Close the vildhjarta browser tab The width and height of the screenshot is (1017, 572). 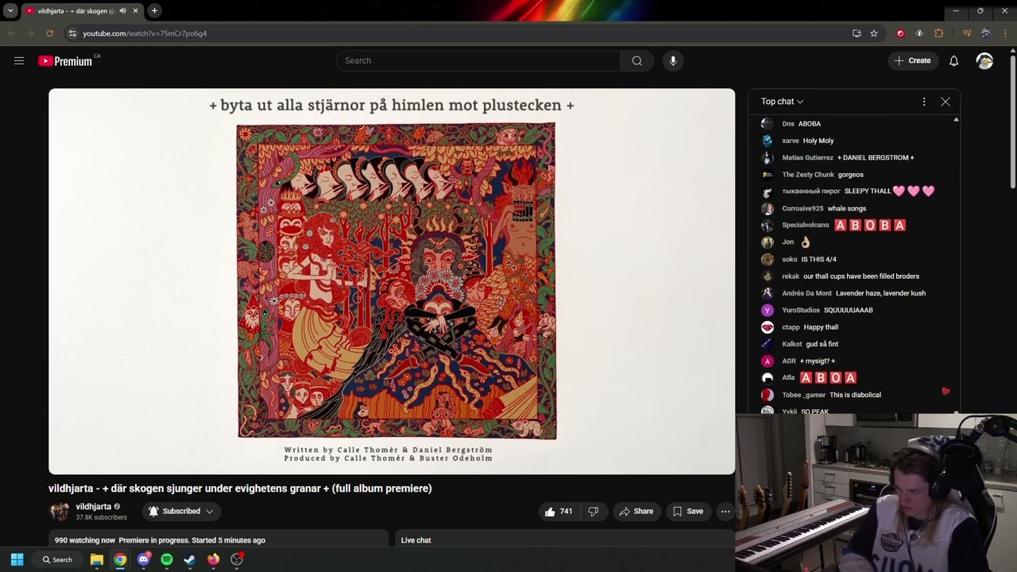[x=135, y=11]
